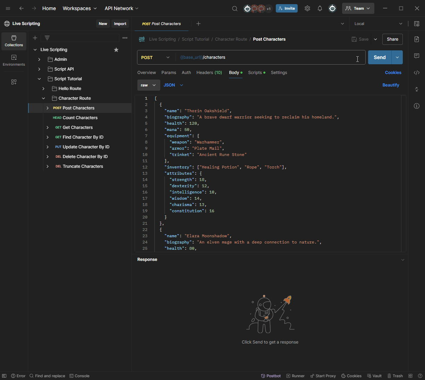
Task: Open a new request tab with plus
Action: pos(198,24)
